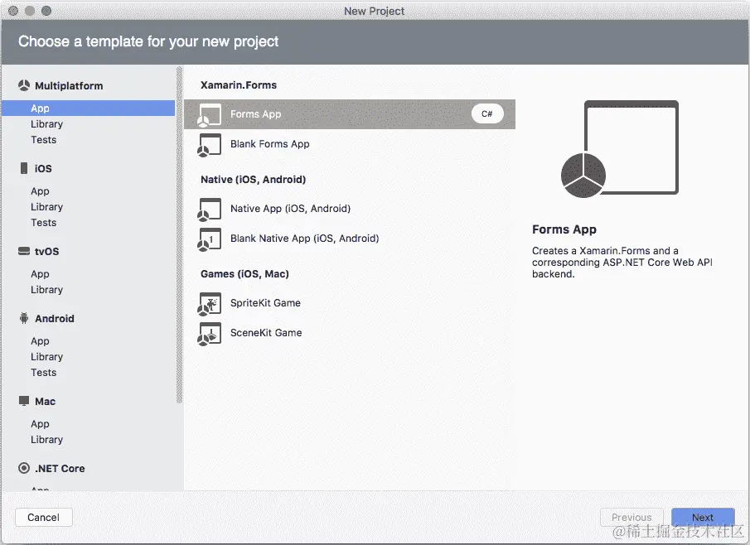Click the Native (iOS, Android) section header

(253, 179)
